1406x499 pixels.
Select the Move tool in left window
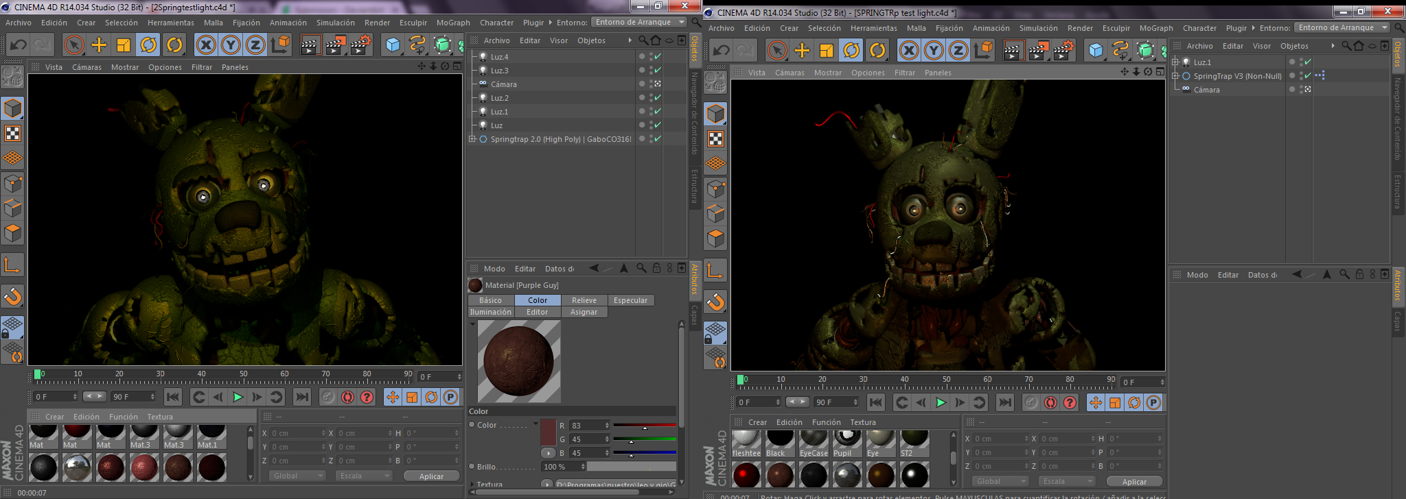point(99,45)
